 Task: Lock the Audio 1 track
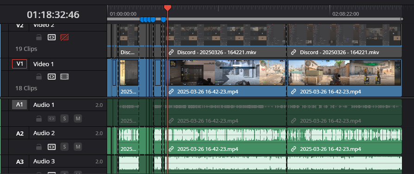click(39, 119)
